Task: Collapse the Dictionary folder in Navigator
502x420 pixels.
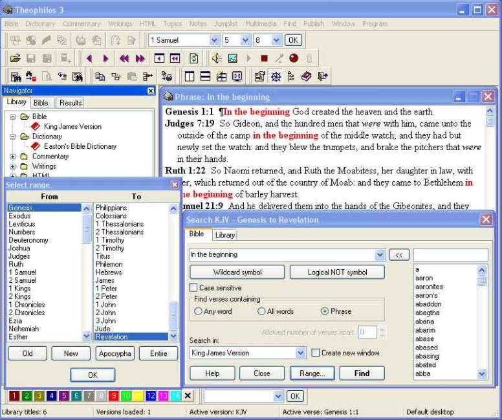Action: pos(12,137)
